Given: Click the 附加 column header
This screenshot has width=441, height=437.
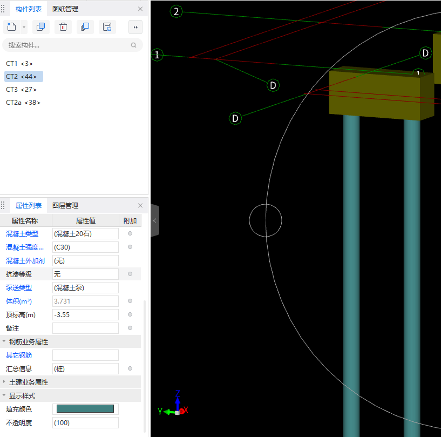Looking at the screenshot, I should (130, 221).
